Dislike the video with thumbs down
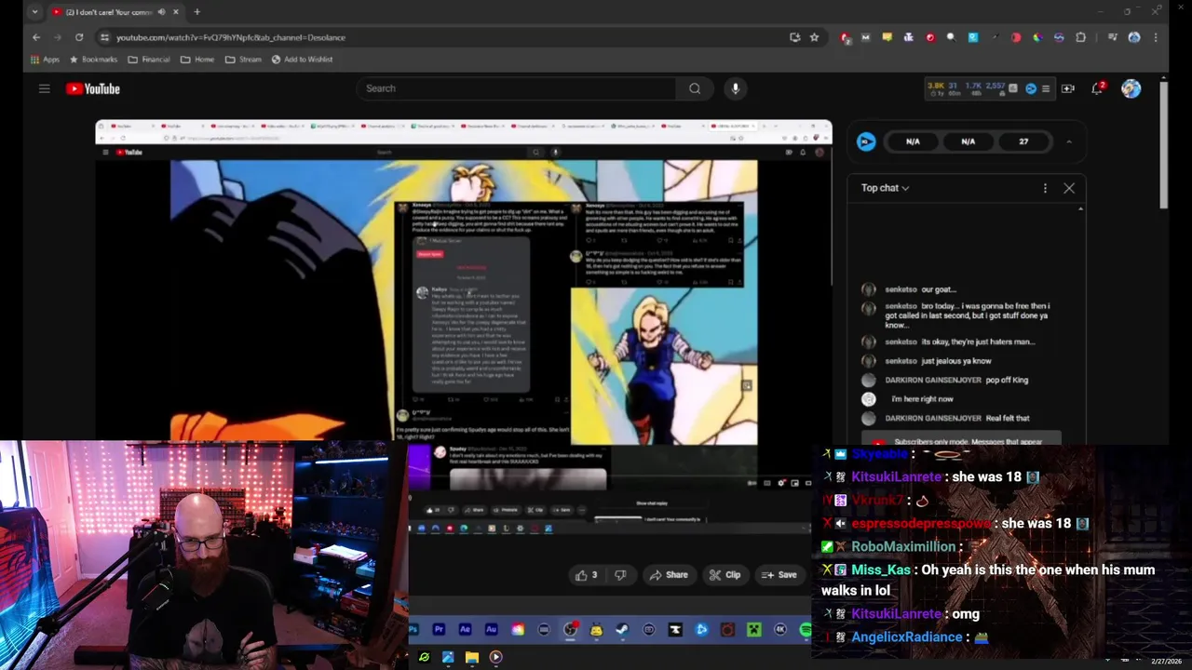 [620, 575]
